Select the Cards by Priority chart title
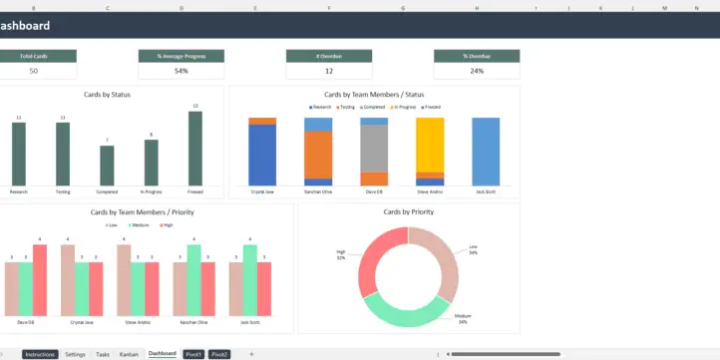Viewport: 720px width, 360px height. pyautogui.click(x=408, y=211)
